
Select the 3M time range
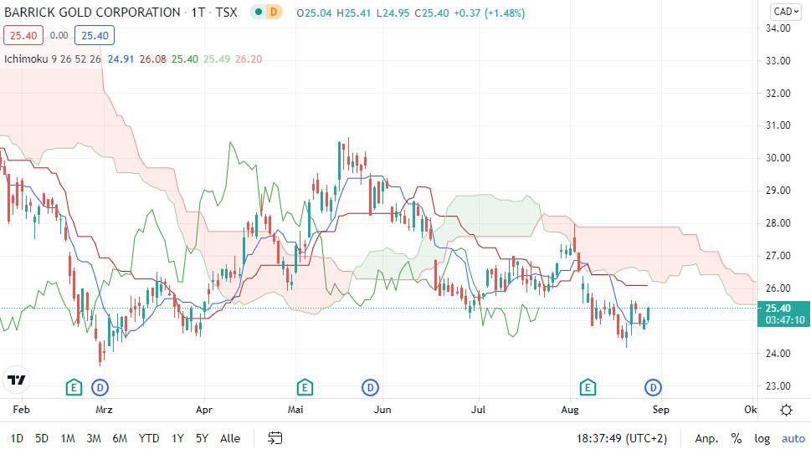[x=94, y=439]
